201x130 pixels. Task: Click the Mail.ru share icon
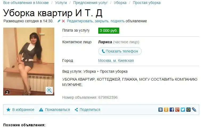pyautogui.click(x=188, y=110)
